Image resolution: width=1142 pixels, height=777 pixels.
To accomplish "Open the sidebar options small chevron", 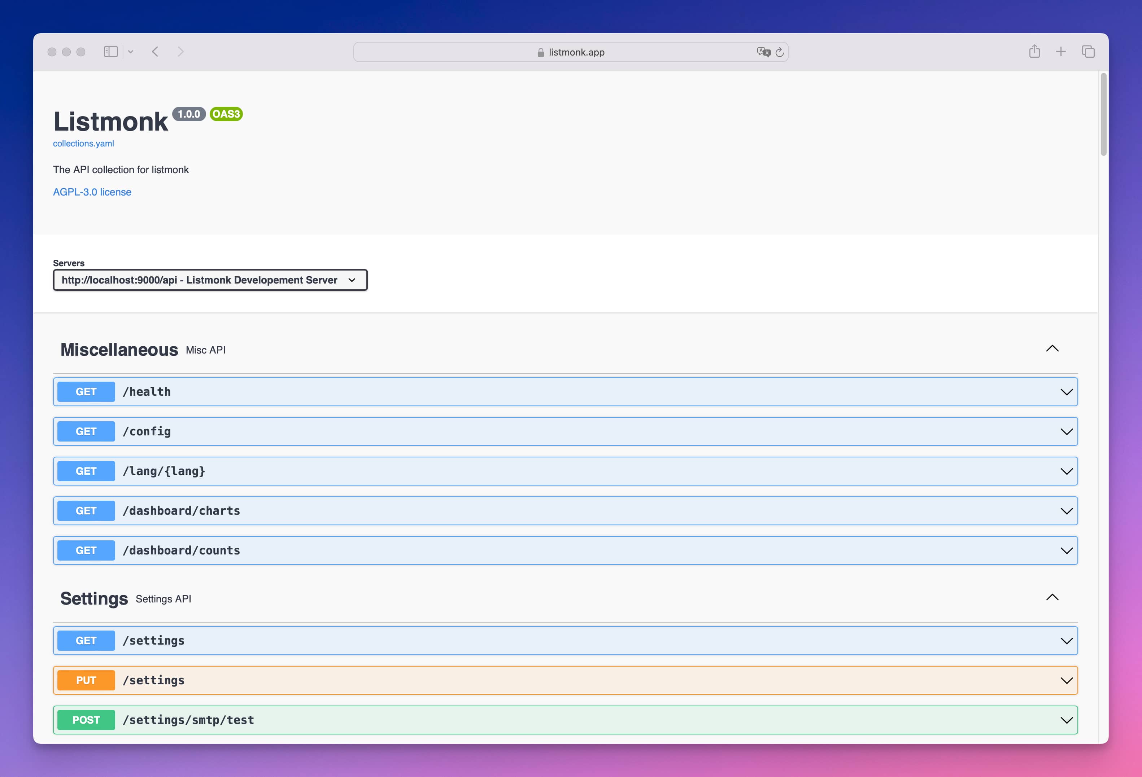I will coord(131,52).
